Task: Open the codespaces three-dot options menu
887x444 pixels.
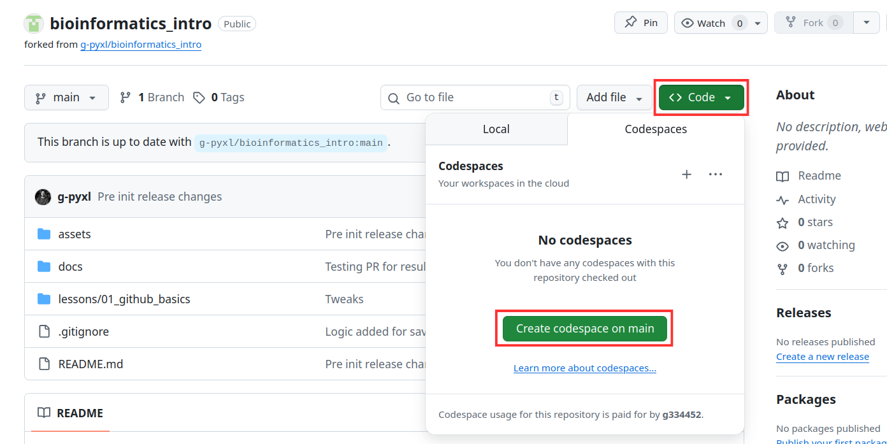Action: point(716,175)
